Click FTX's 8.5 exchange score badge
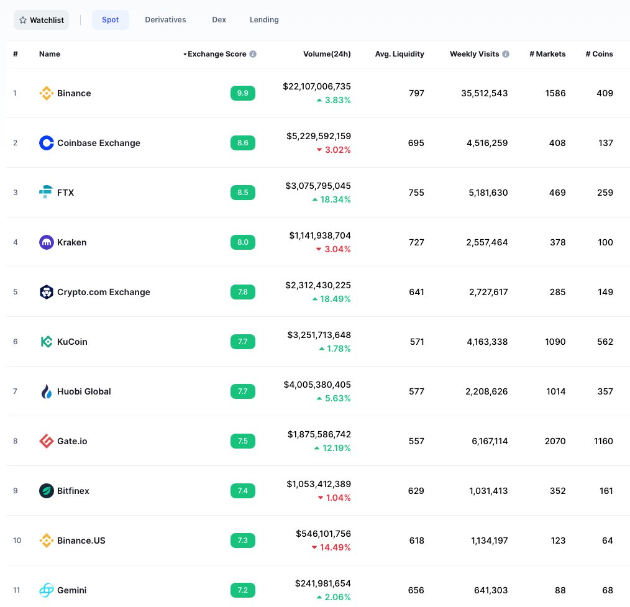Image resolution: width=630 pixels, height=607 pixels. pos(243,193)
